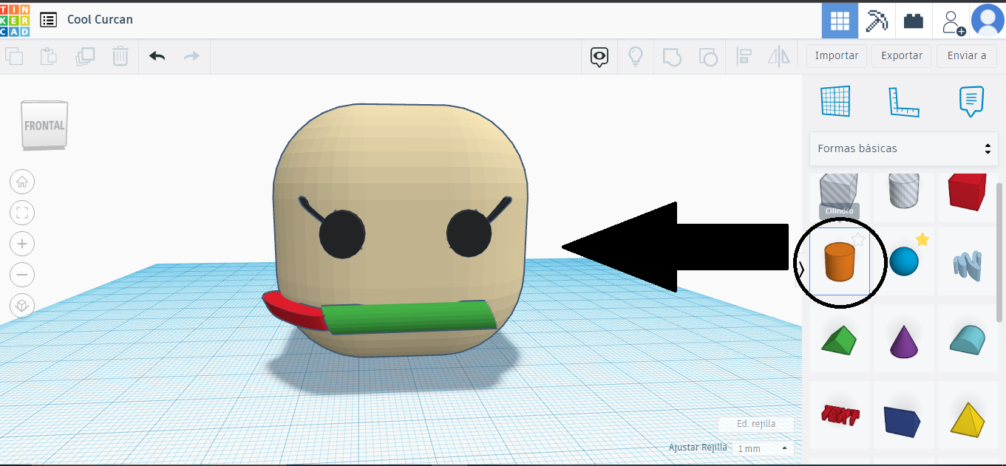Click the Paste toolbar icon

point(49,56)
